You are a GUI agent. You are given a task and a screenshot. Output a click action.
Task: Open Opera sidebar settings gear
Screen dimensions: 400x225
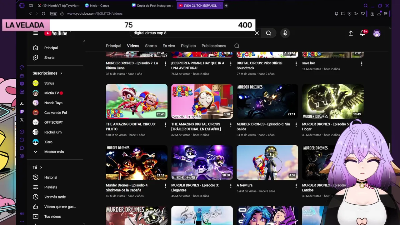[22, 156]
